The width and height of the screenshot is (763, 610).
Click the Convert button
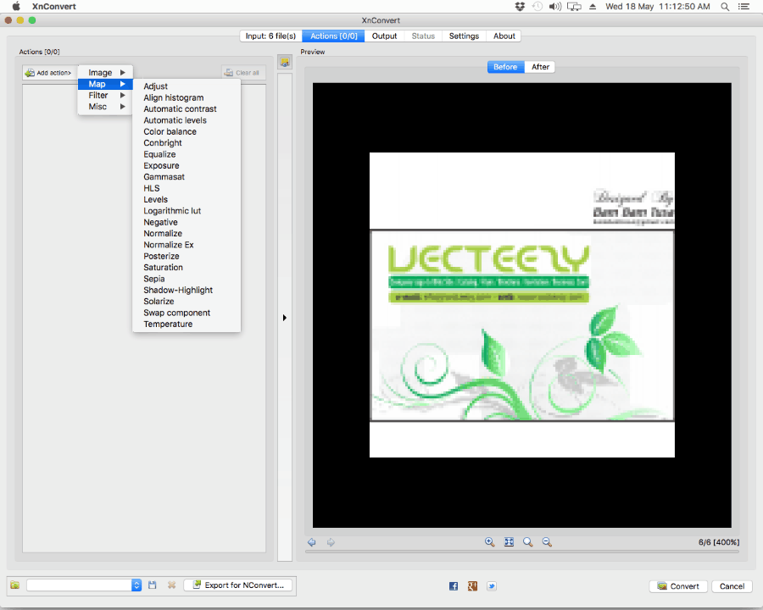pos(678,586)
